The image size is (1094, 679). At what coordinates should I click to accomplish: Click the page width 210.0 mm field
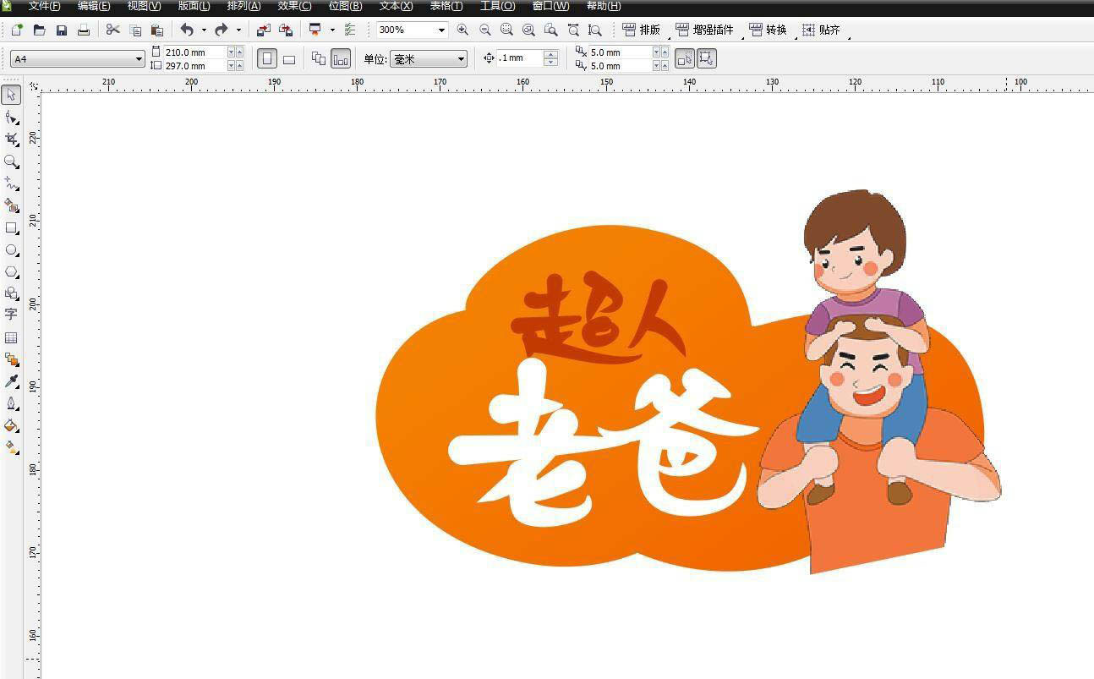click(194, 52)
